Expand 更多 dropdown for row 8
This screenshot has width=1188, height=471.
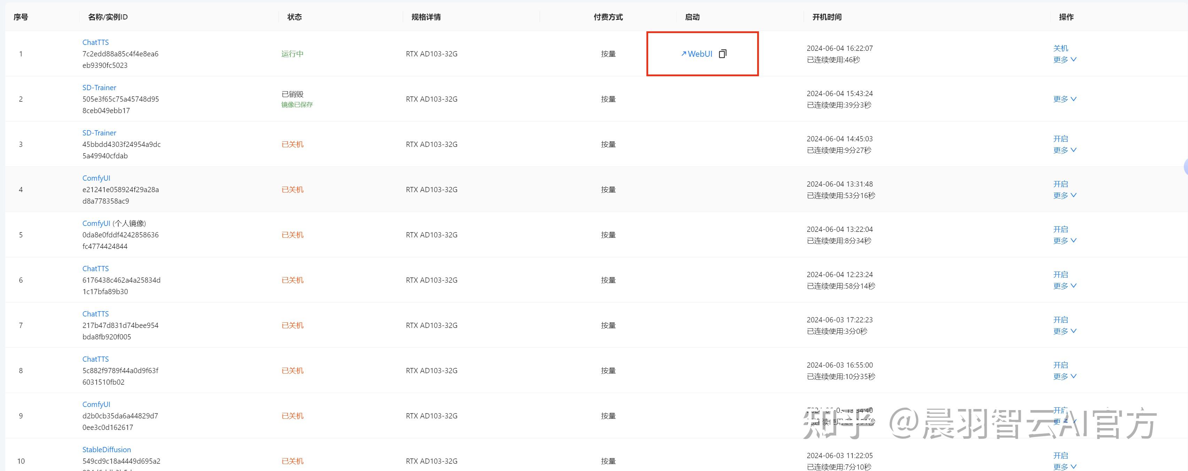point(1064,376)
